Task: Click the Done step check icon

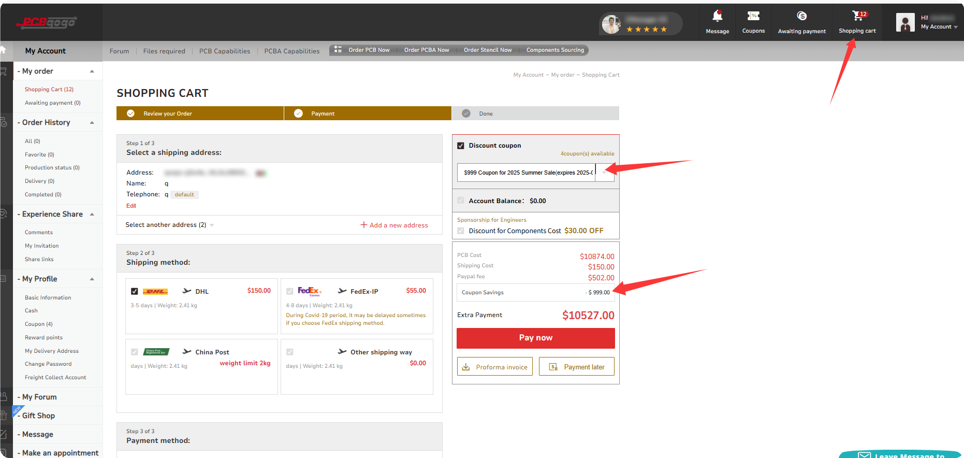Action: (x=466, y=113)
